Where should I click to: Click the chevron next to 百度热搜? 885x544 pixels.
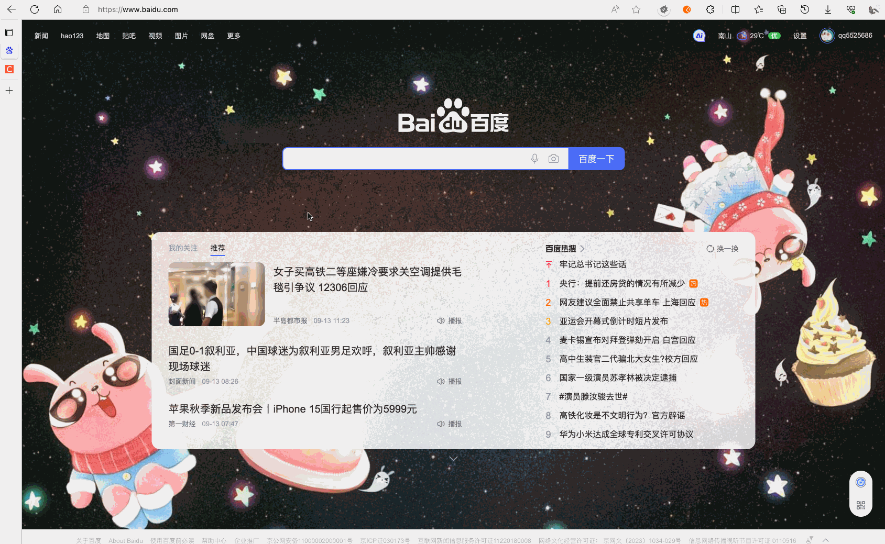[583, 248]
